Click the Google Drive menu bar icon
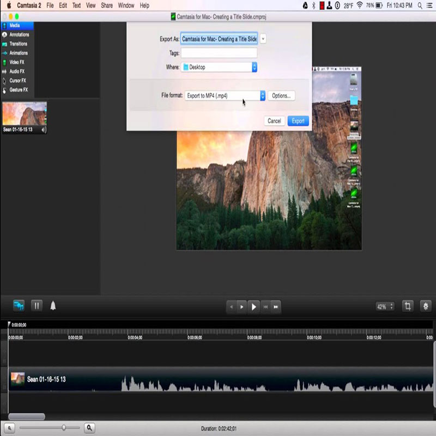Image resolution: width=436 pixels, height=436 pixels. click(x=305, y=5)
